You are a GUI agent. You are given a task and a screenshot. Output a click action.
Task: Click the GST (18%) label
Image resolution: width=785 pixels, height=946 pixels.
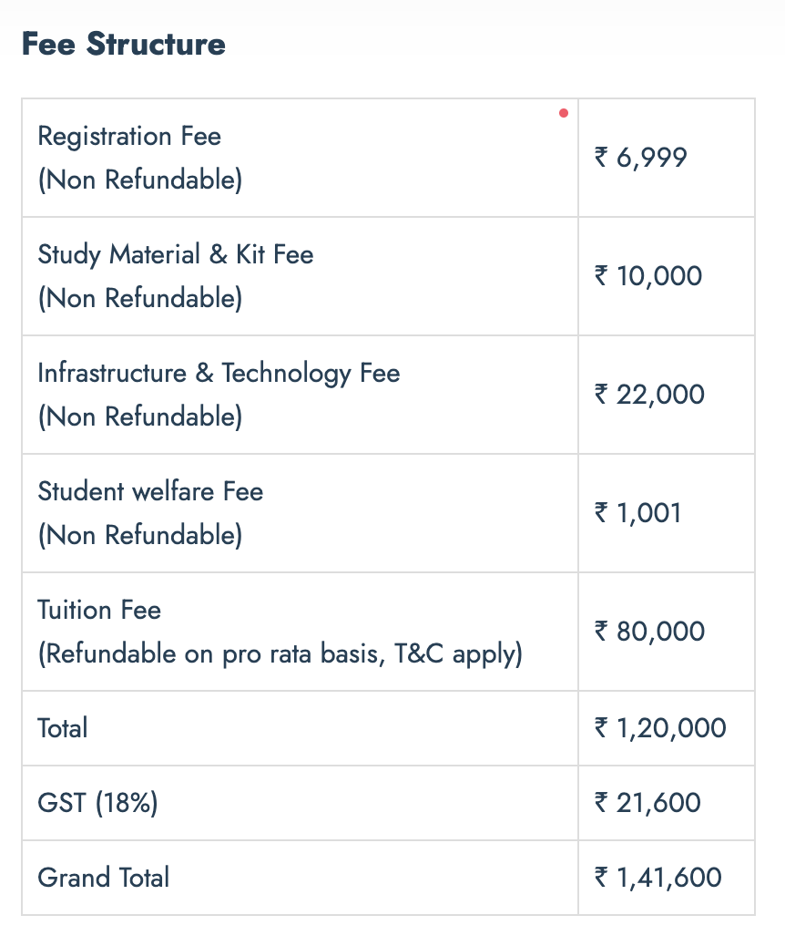[x=97, y=803]
